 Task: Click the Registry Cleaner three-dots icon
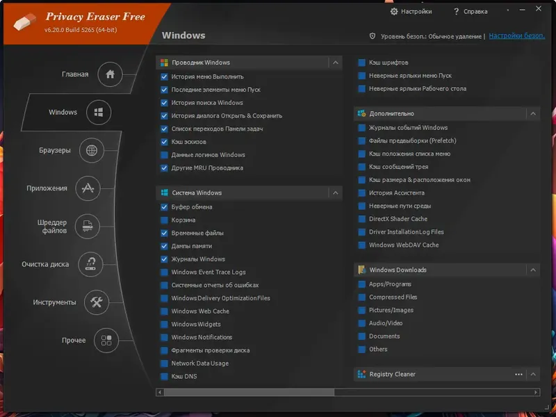(x=518, y=374)
